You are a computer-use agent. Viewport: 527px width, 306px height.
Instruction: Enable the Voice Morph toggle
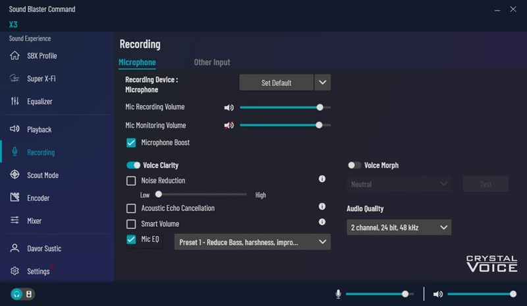point(354,166)
